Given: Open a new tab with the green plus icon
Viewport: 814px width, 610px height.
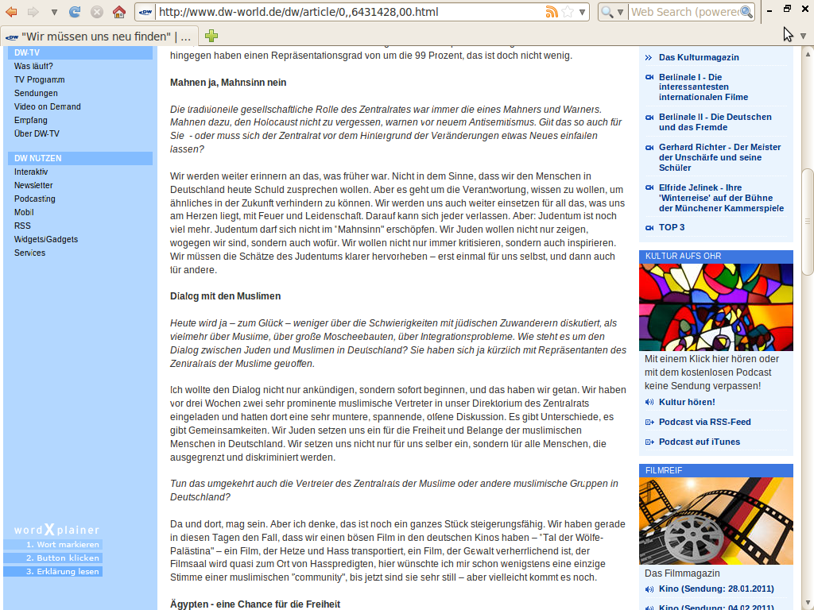Looking at the screenshot, I should [x=211, y=36].
